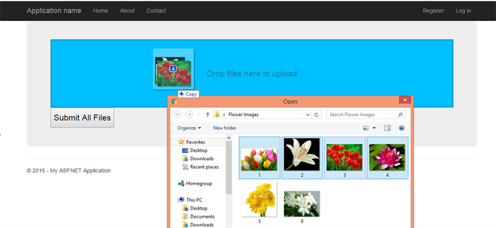Select Desktop under Favorites
The height and width of the screenshot is (228, 496).
(x=198, y=150)
